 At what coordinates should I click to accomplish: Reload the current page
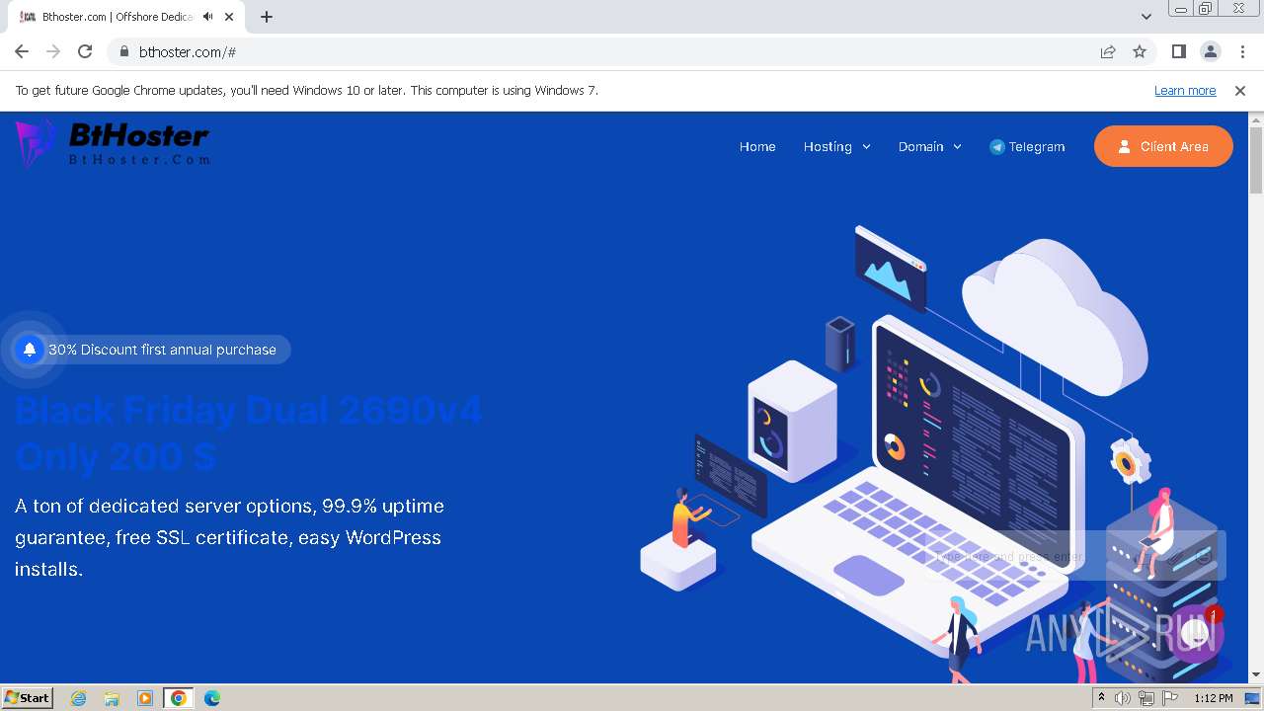click(x=85, y=51)
